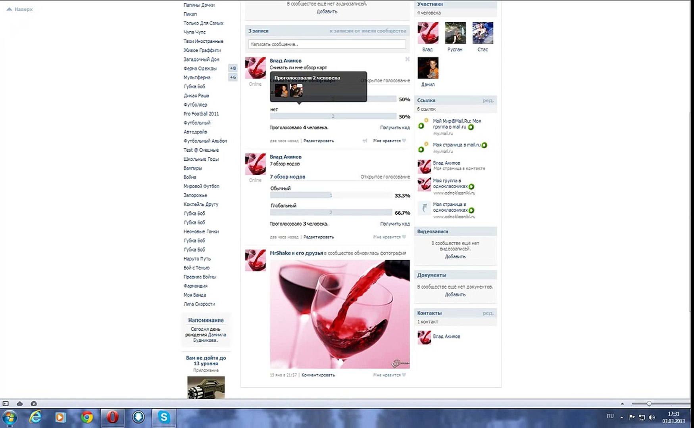Screen dimensions: 694x428
Task: Open Pro Football 2011 app
Action: (201, 114)
